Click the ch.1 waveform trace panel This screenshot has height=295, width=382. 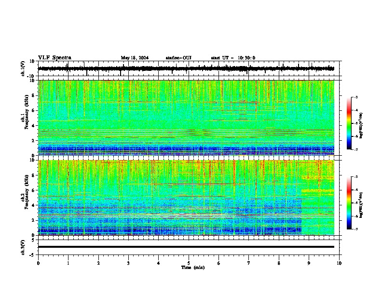click(190, 68)
